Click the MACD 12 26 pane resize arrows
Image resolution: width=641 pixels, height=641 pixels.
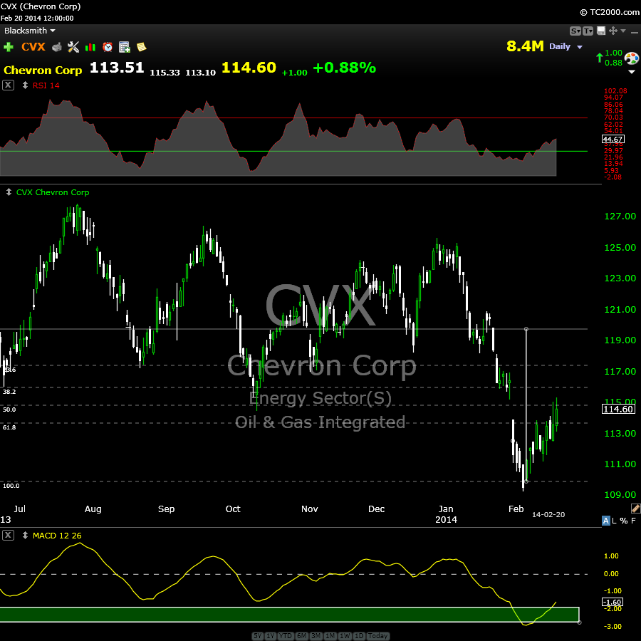(25, 535)
